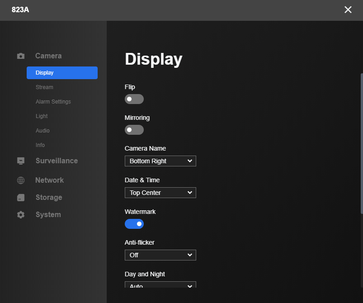Expand the System section

(x=48, y=214)
